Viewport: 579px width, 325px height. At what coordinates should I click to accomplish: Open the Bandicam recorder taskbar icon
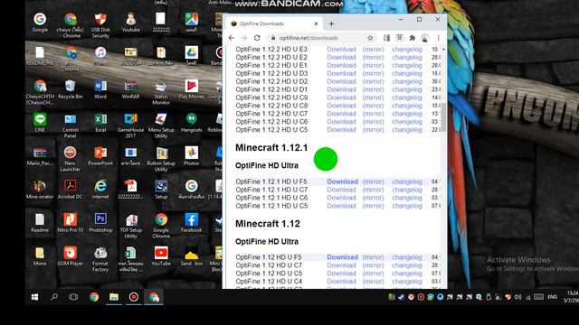click(x=134, y=297)
